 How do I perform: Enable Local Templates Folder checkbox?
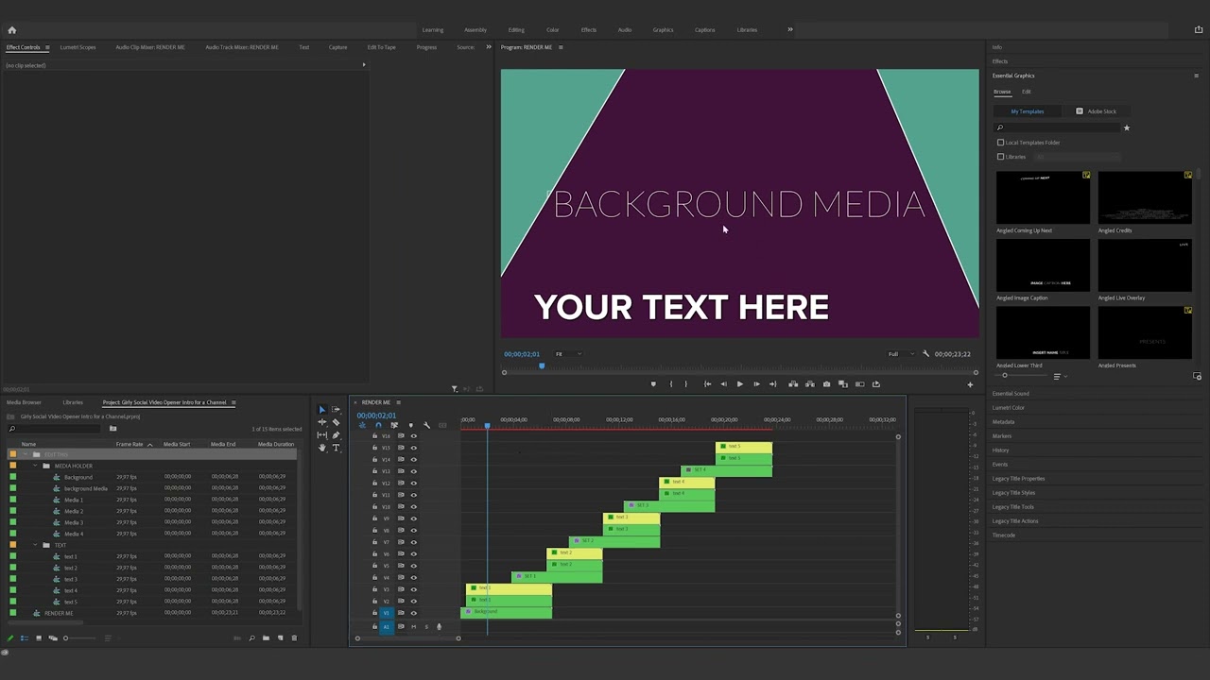click(1001, 143)
